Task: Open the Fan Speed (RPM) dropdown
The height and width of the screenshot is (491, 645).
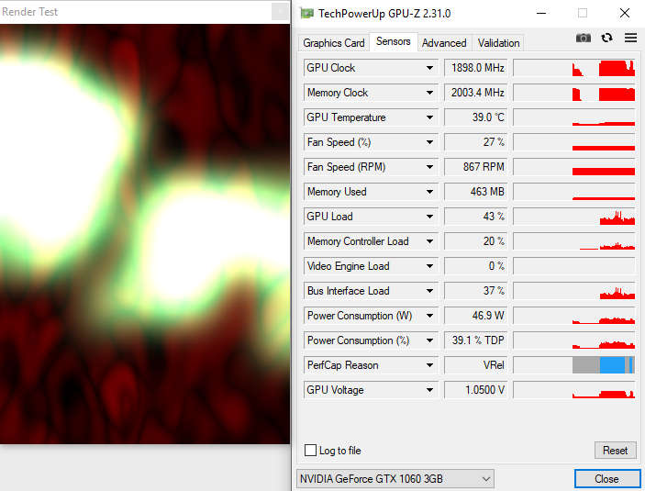Action: point(429,167)
